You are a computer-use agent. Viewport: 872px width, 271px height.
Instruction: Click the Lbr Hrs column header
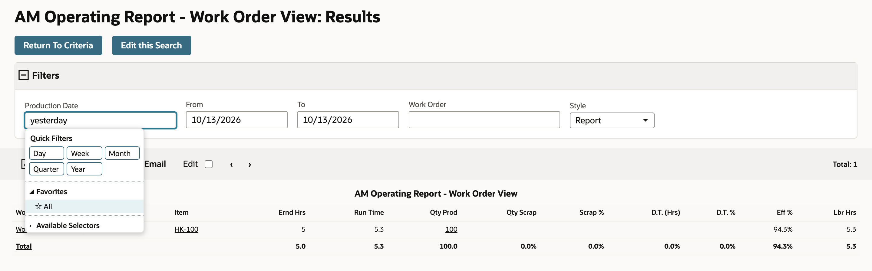[x=844, y=212]
